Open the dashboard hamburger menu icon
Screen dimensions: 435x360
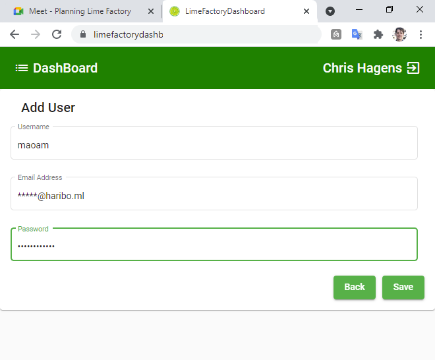(x=22, y=68)
